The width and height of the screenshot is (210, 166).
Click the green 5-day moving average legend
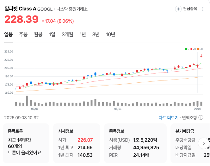point(187,49)
